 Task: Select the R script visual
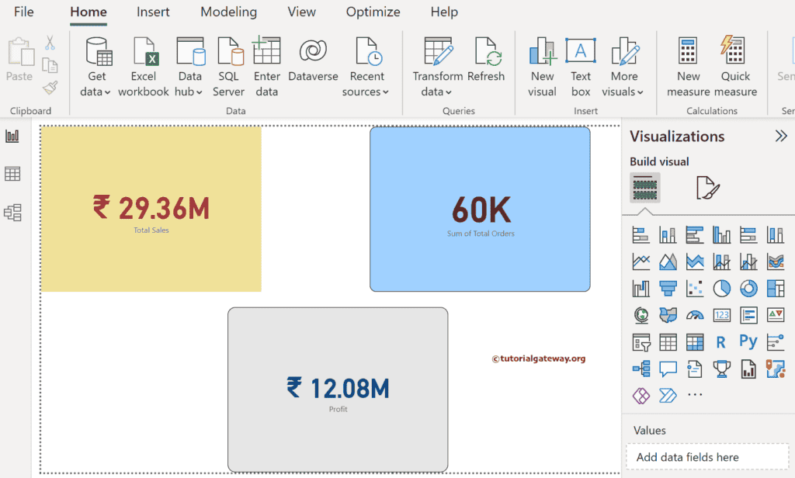(x=721, y=342)
